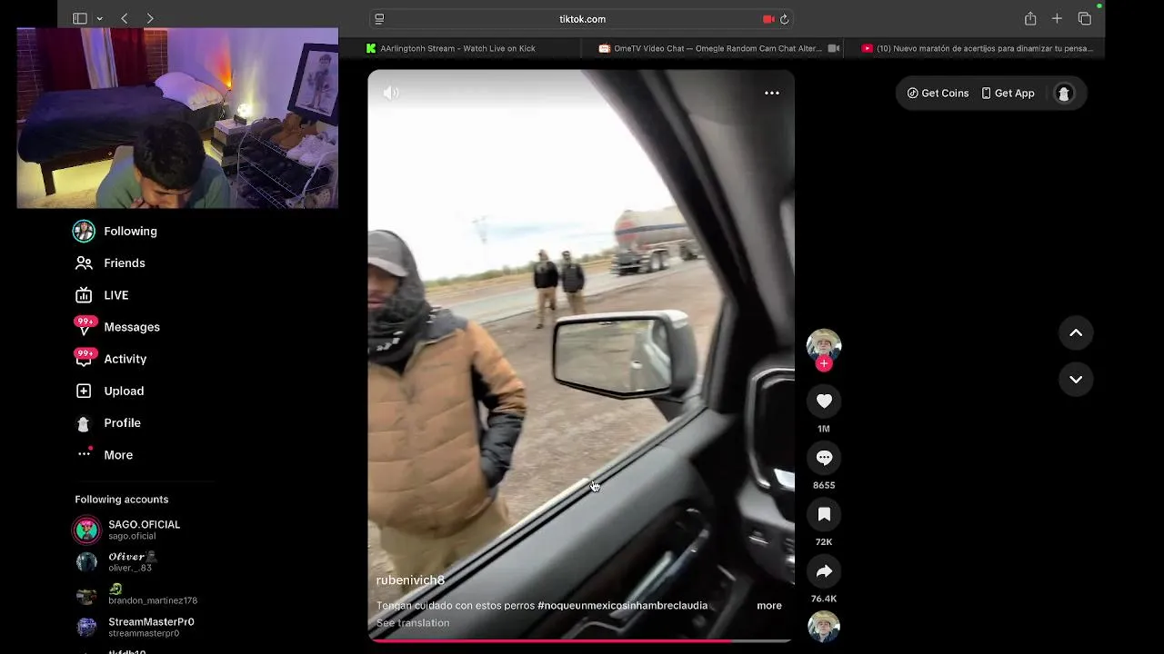1164x654 pixels.
Task: Open sidebar options dropdown arrow
Action: pos(99,19)
